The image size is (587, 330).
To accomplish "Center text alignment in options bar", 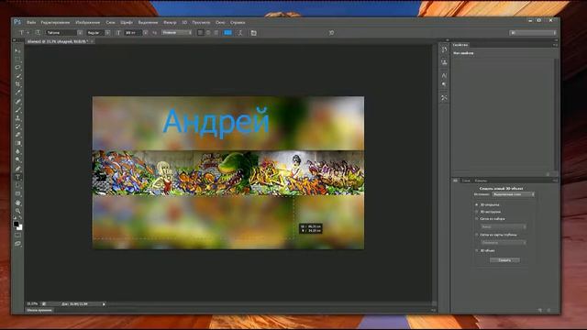I will [208, 33].
